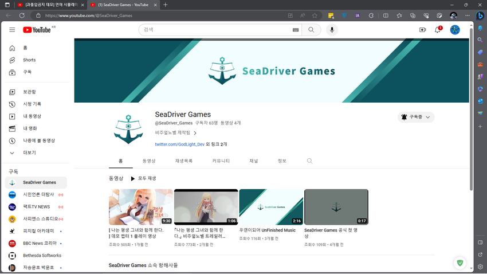Start voice search with the microphone

332,30
